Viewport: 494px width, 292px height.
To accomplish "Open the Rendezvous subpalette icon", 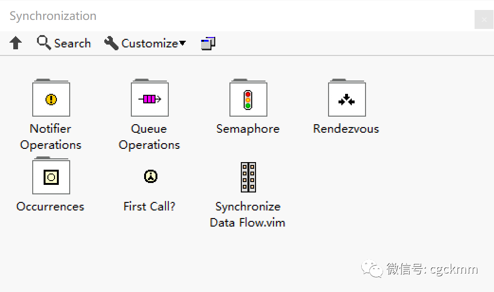I will (x=347, y=99).
